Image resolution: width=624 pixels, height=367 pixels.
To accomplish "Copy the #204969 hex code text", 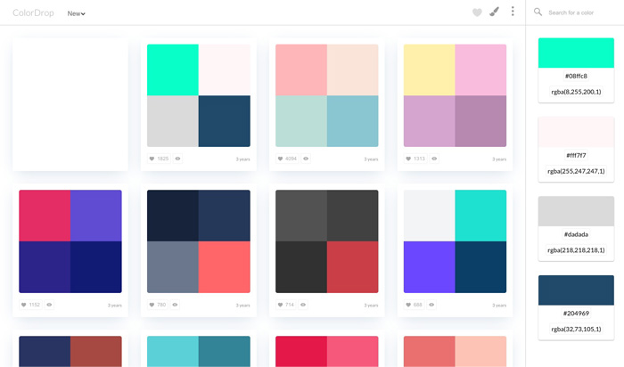I will coord(576,314).
